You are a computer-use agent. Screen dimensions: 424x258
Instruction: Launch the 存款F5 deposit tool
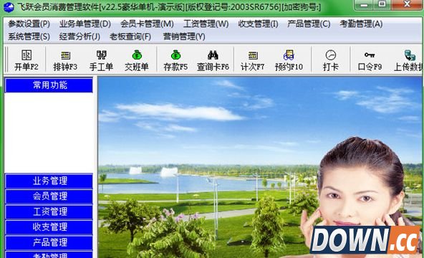click(x=175, y=55)
